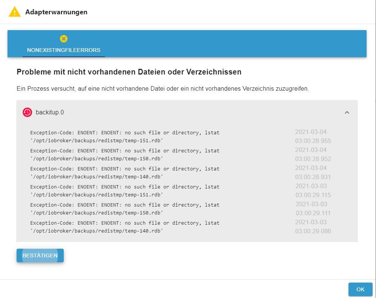Collapse the backitup.0 warnings panel

tap(347, 113)
